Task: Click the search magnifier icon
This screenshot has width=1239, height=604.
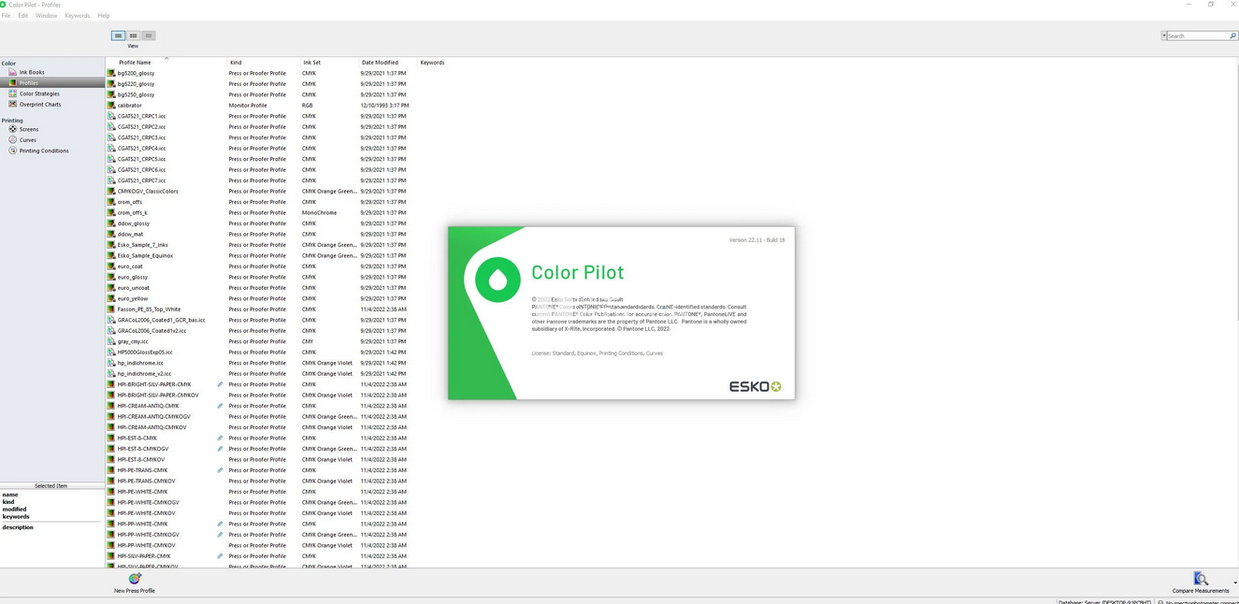Action: pyautogui.click(x=1232, y=36)
